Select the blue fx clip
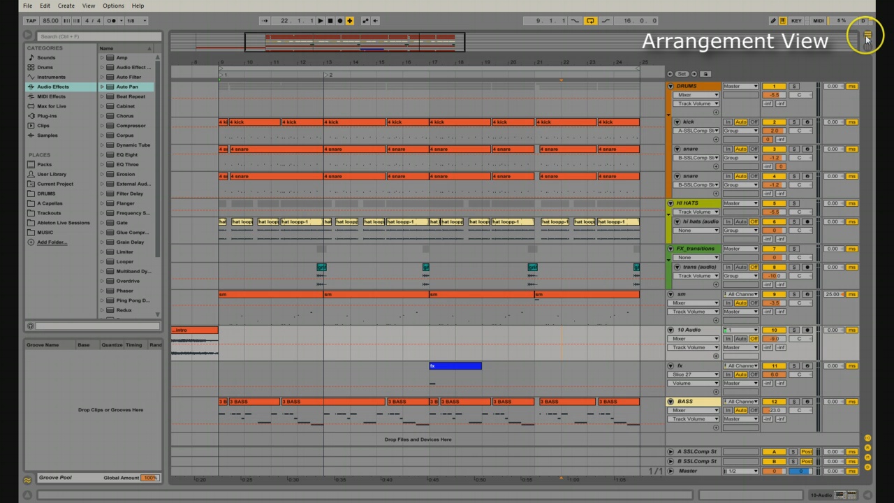 point(455,366)
